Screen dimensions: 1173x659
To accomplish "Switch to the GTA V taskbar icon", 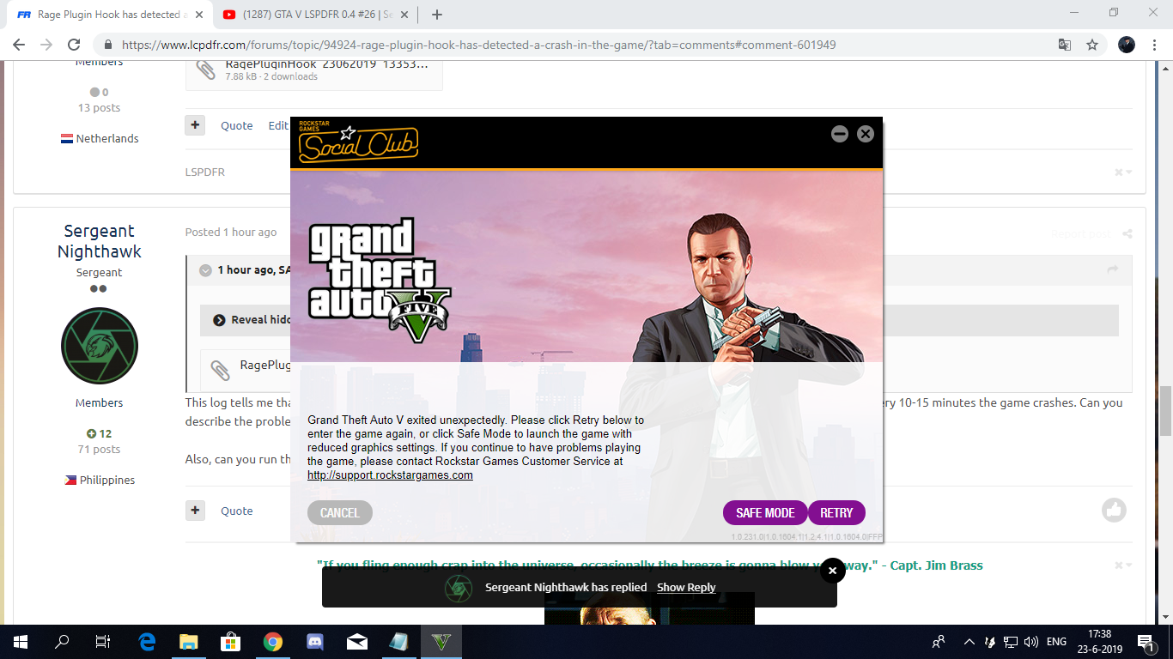I will [441, 641].
